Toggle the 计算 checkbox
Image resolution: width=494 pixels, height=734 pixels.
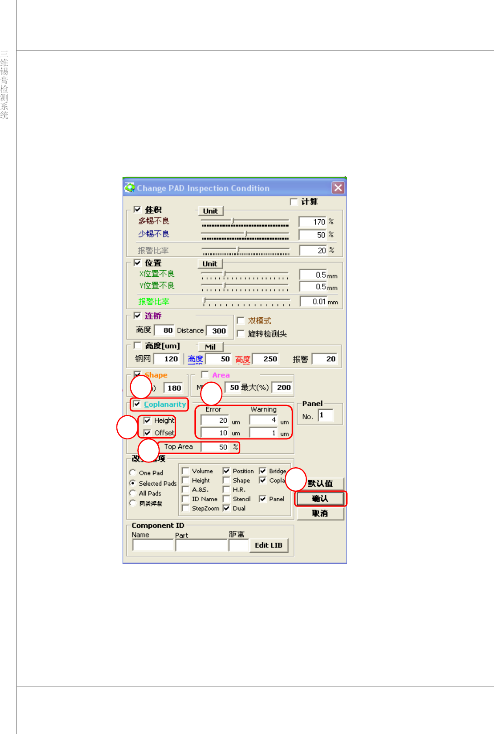coord(294,201)
